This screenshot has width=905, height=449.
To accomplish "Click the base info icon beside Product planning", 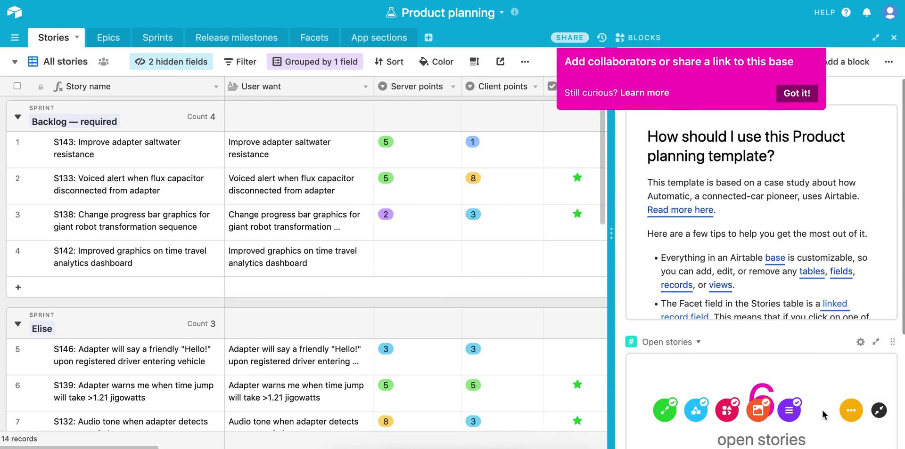I will click(515, 12).
